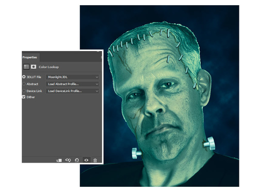258x192 pixels.
Task: Select the Device Link radio button
Action: tap(24, 91)
